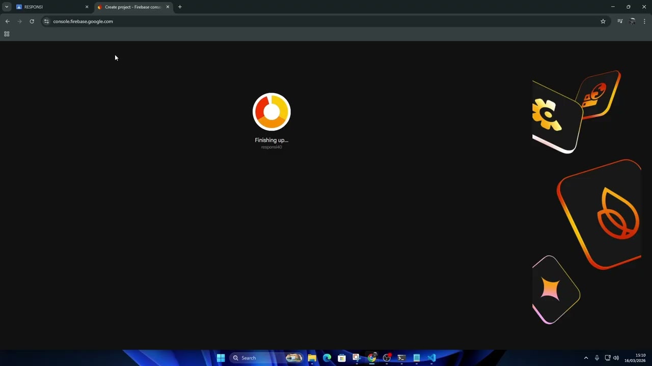
Task: Open the tab search dropdown arrow
Action: (7, 7)
